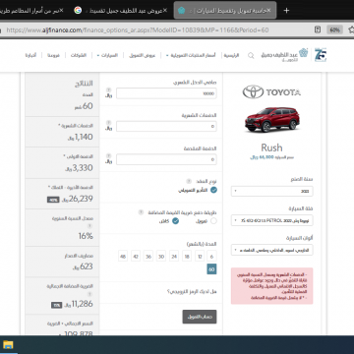Select the Cash (كاش) VAT payment option
This screenshot has width=354, height=354.
[x=176, y=221]
